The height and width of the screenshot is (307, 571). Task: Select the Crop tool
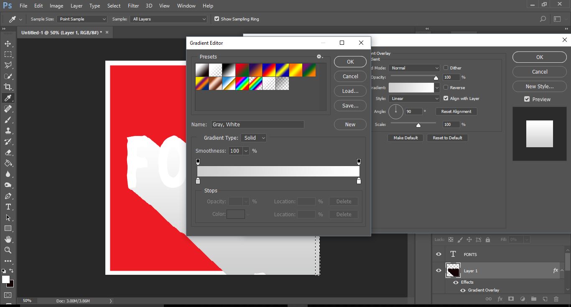point(8,87)
